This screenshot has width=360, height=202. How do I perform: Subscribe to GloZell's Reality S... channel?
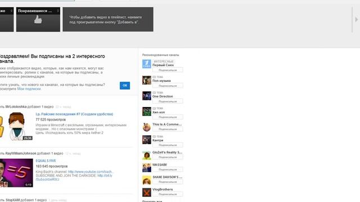(x=168, y=157)
